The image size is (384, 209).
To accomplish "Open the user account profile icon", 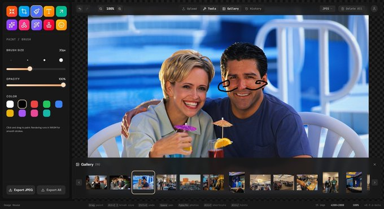I will point(374,9).
